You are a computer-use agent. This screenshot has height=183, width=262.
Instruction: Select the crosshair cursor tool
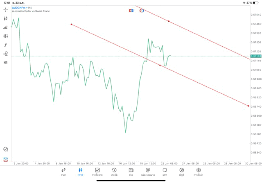click(5, 10)
